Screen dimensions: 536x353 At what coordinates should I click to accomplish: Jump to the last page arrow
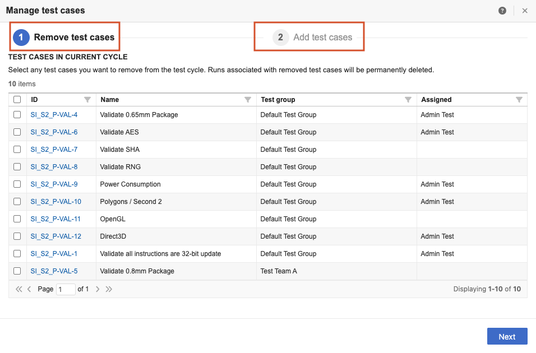pos(109,289)
